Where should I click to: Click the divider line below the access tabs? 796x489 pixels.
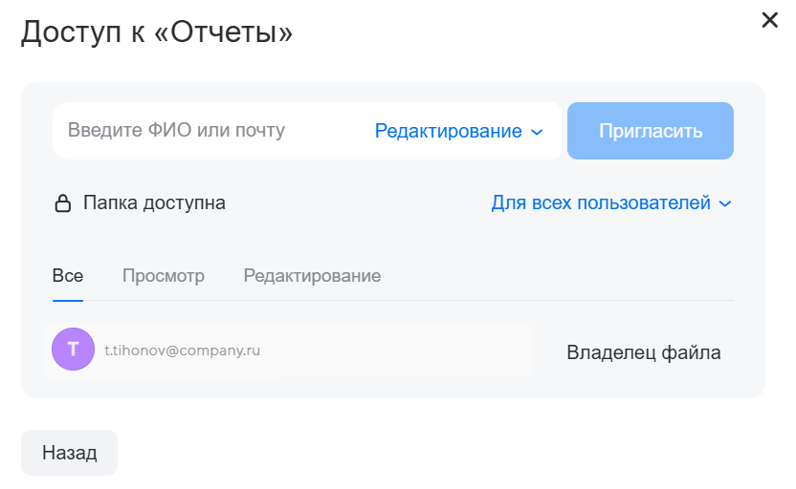431,300
